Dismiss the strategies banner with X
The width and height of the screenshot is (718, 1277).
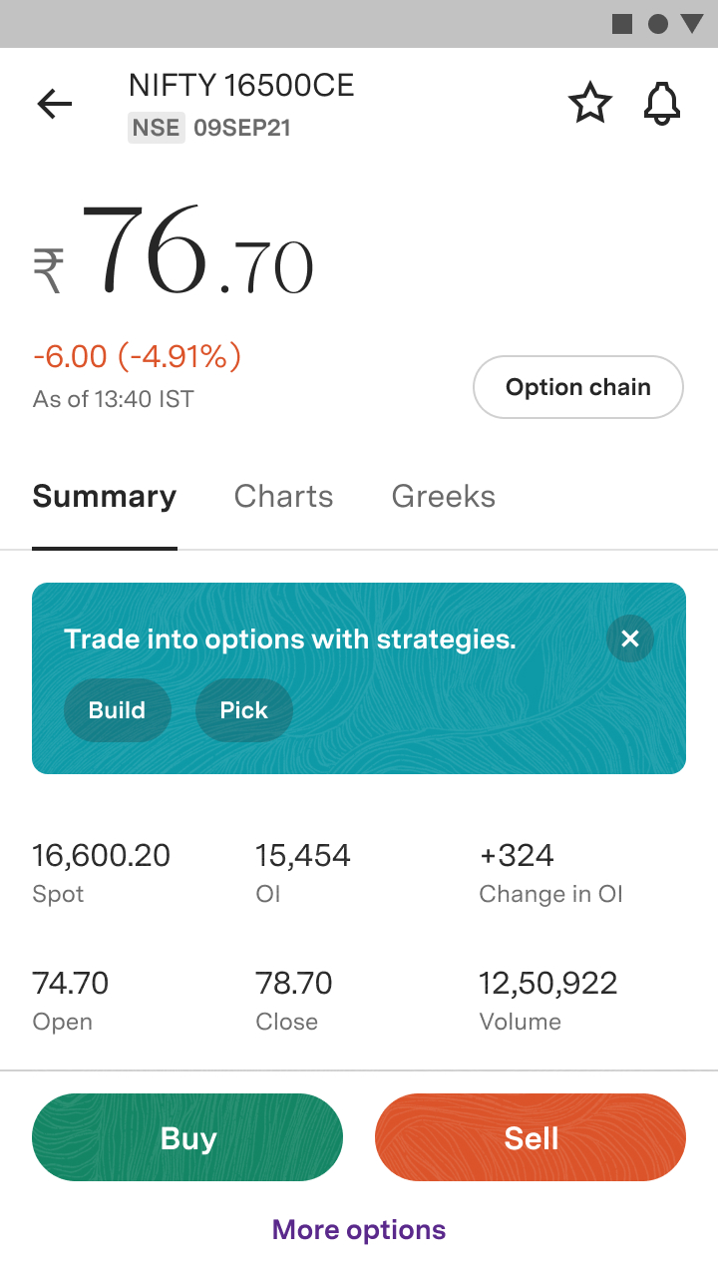point(630,638)
